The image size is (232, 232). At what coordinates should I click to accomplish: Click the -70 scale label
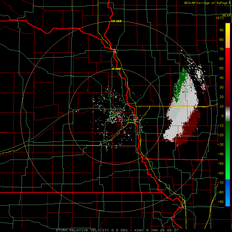click(221, 183)
